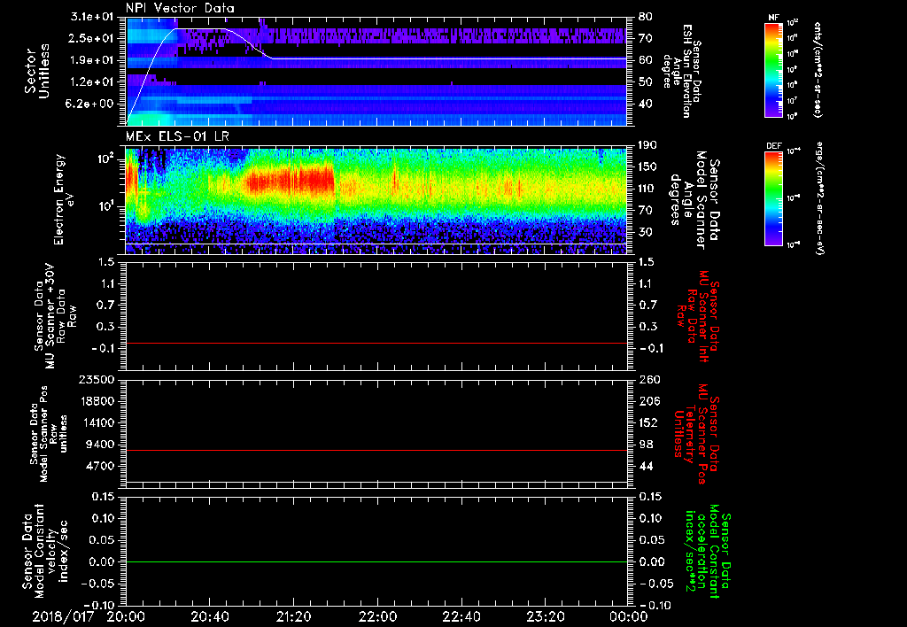Click the "150" scanner angle tick label
The width and height of the screenshot is (907, 627).
[647, 167]
